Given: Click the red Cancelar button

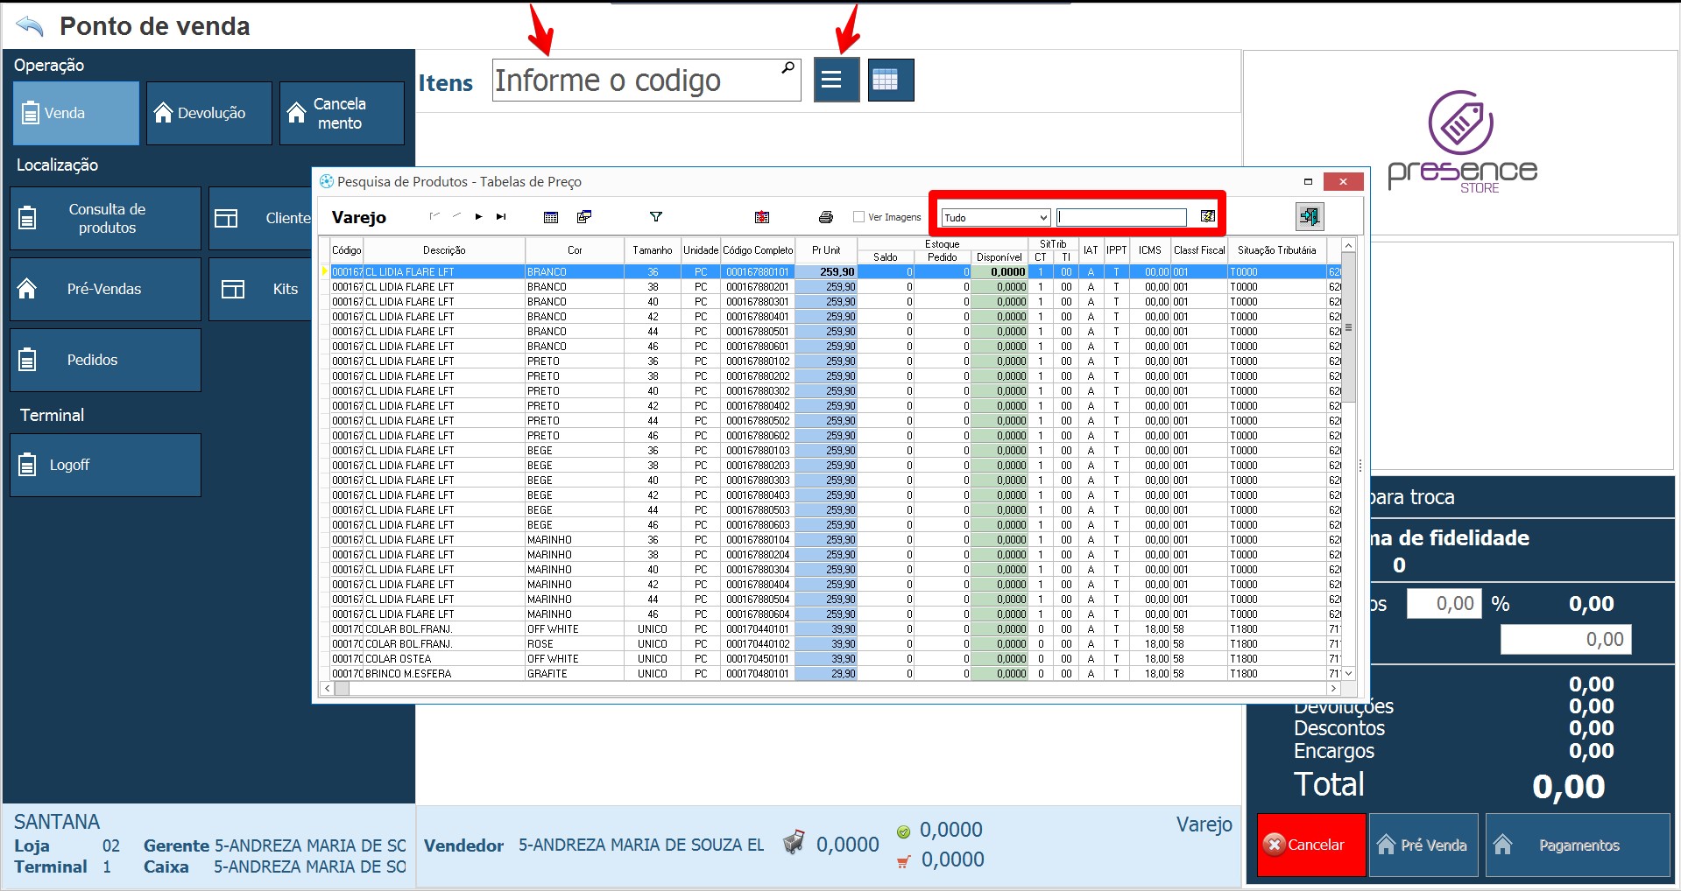Looking at the screenshot, I should [x=1311, y=845].
